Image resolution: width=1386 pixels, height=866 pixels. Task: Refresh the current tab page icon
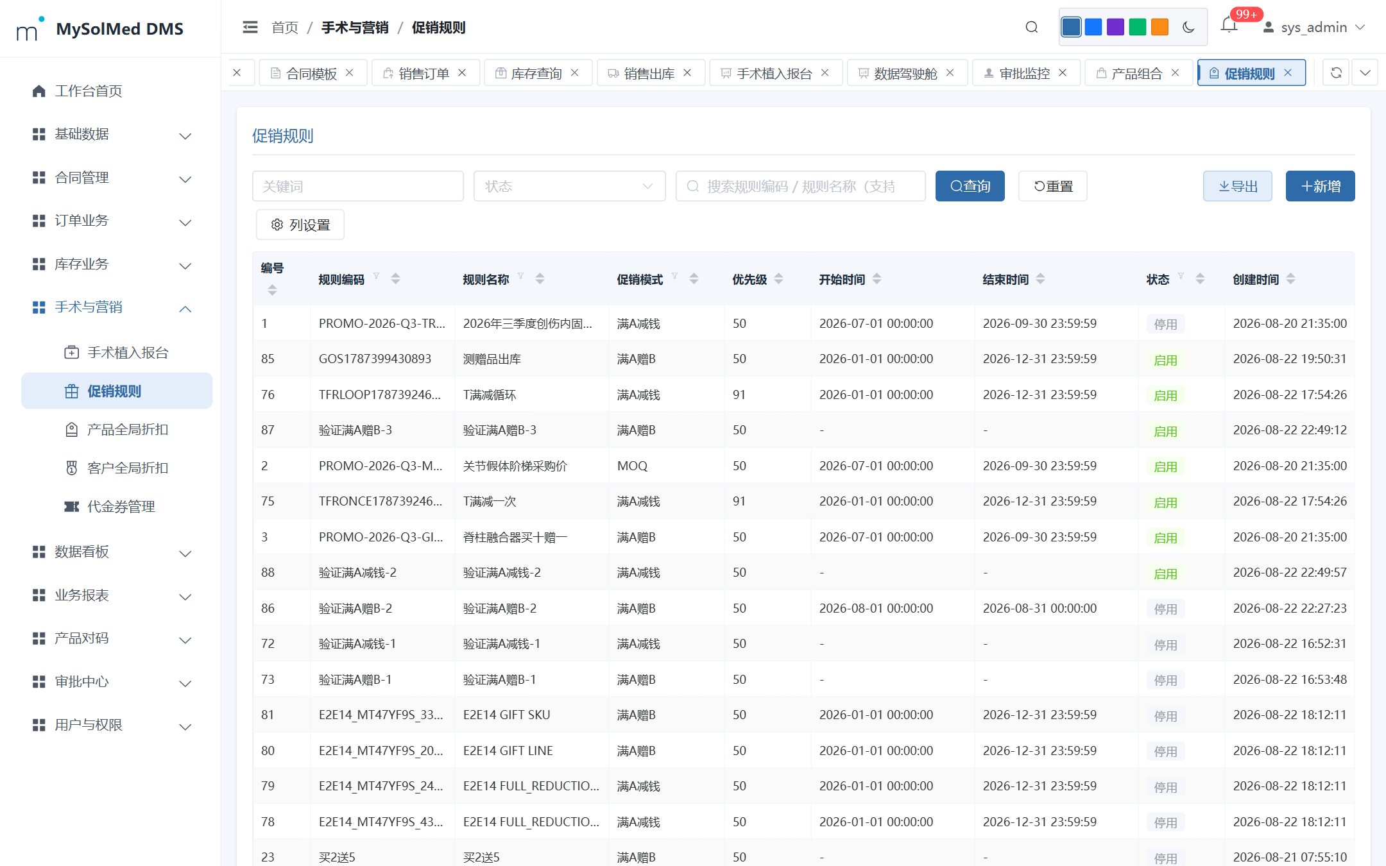click(x=1336, y=72)
